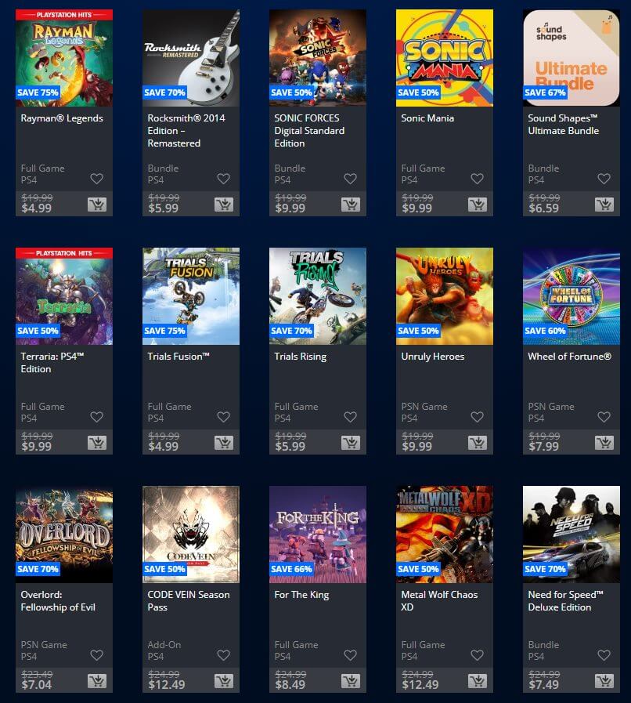Open the Unruly Heroes cover image

pos(445,296)
